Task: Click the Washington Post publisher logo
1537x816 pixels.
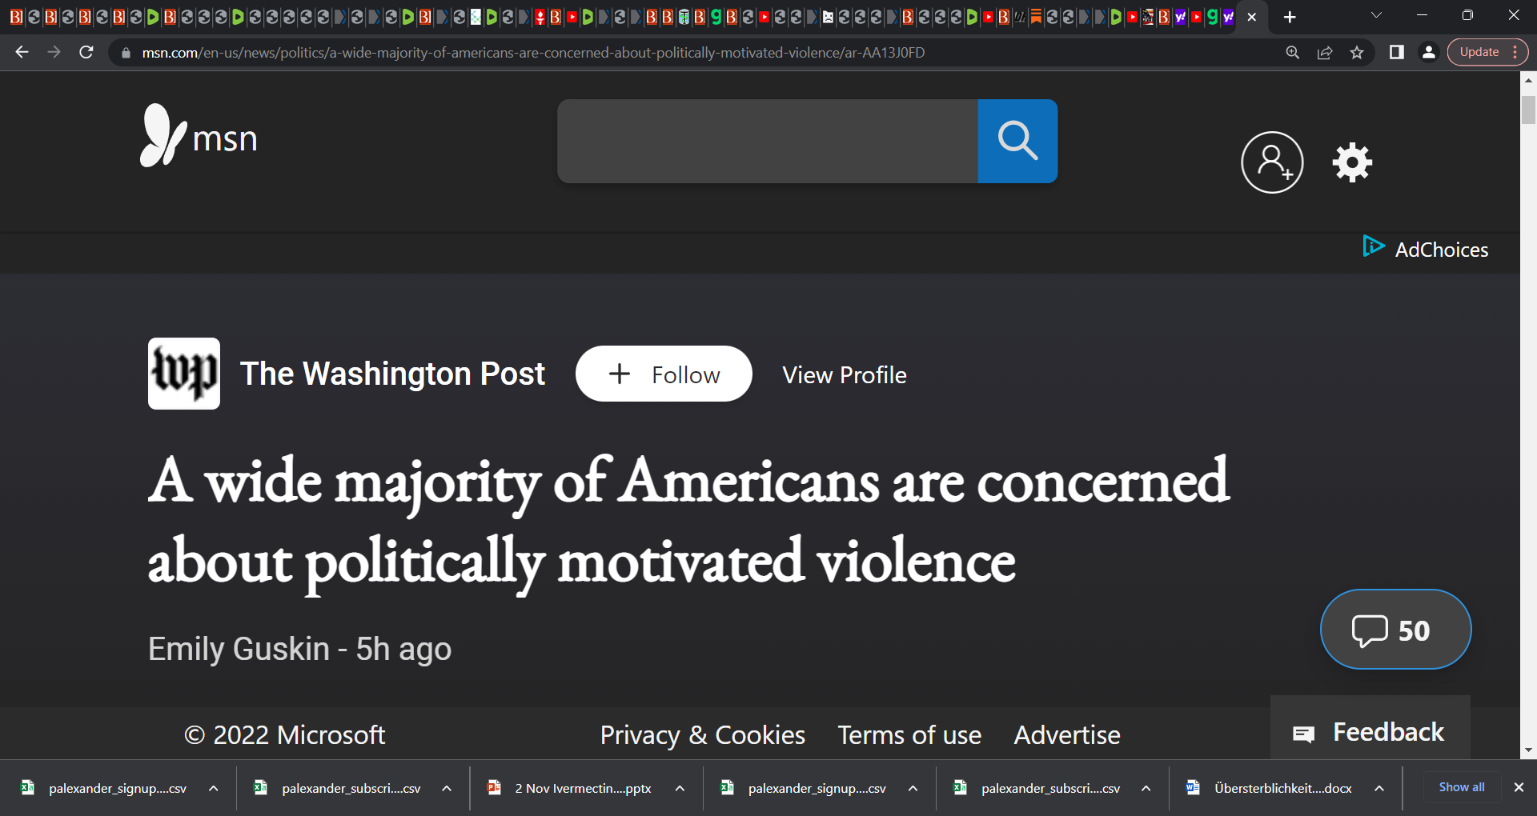Action: coord(183,373)
